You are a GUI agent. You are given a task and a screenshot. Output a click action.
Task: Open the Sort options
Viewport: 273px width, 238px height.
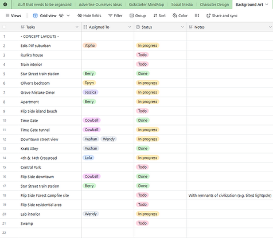click(159, 15)
